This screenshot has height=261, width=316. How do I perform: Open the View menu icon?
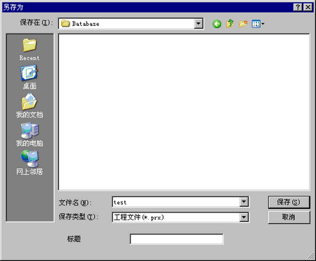click(x=258, y=24)
